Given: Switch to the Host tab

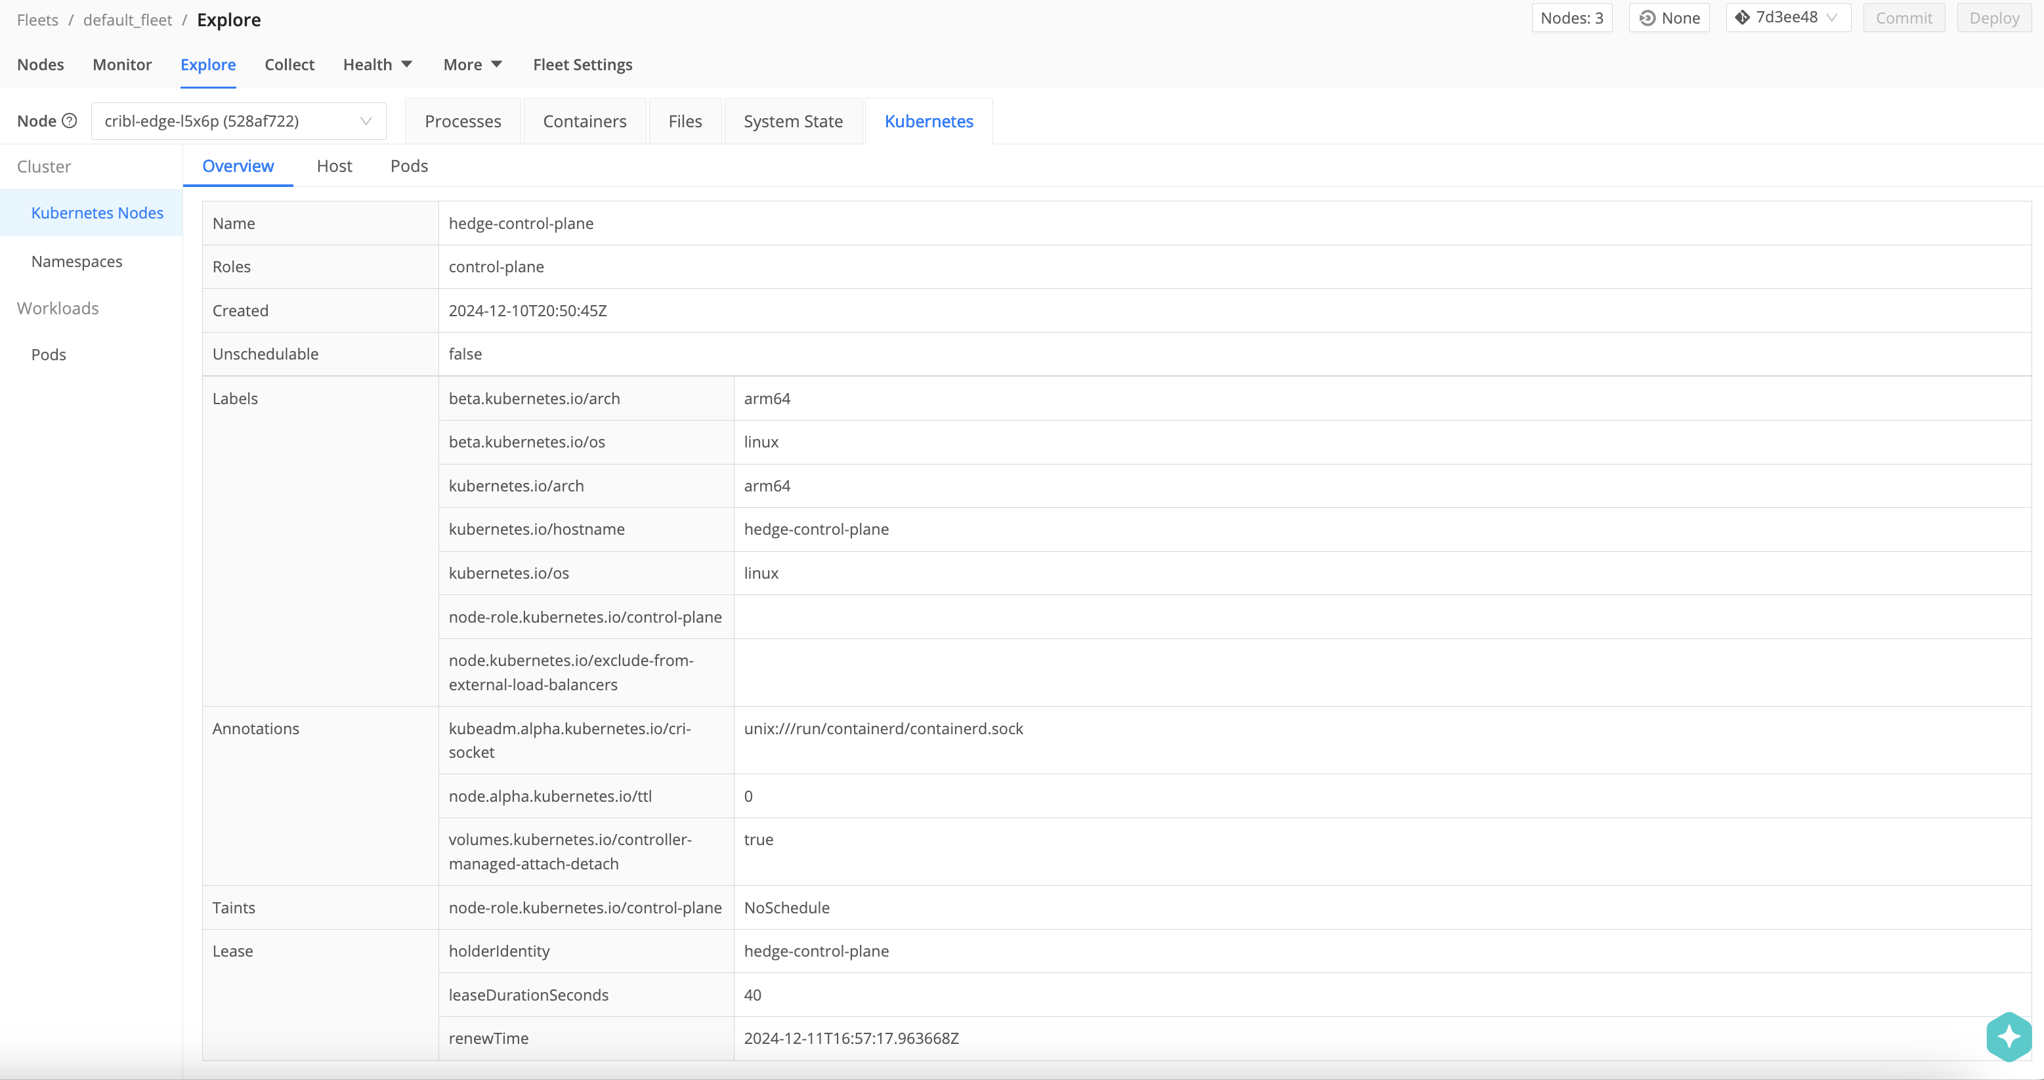Looking at the screenshot, I should click(333, 166).
